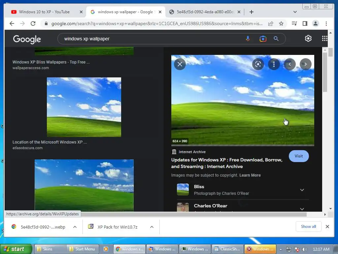Close the YouTube tab
The width and height of the screenshot is (338, 254).
click(x=81, y=12)
